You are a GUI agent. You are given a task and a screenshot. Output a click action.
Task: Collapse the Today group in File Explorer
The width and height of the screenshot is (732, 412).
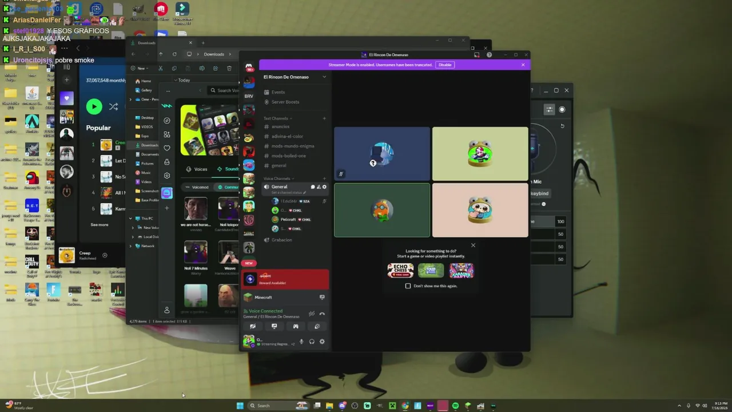(176, 80)
